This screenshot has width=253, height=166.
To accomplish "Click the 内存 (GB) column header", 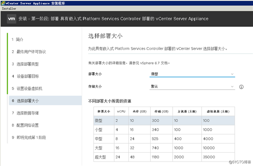I will pyautogui.click(x=140, y=111).
